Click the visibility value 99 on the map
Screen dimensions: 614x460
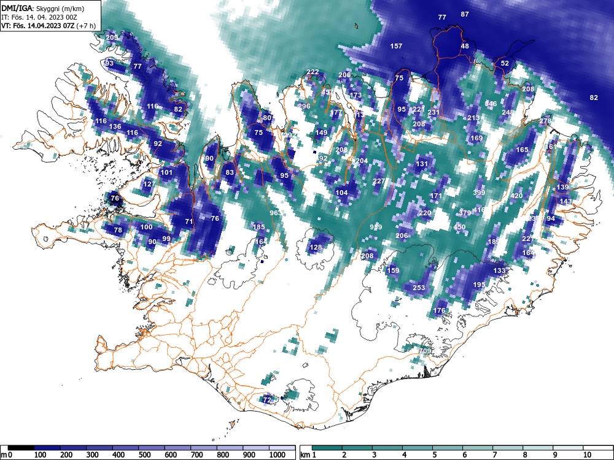pyautogui.click(x=166, y=239)
